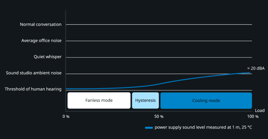
Task: Click the Quiet whisper gridline
Action: click(x=159, y=57)
